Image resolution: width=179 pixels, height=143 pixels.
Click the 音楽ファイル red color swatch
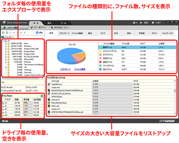pyautogui.click(x=100, y=62)
